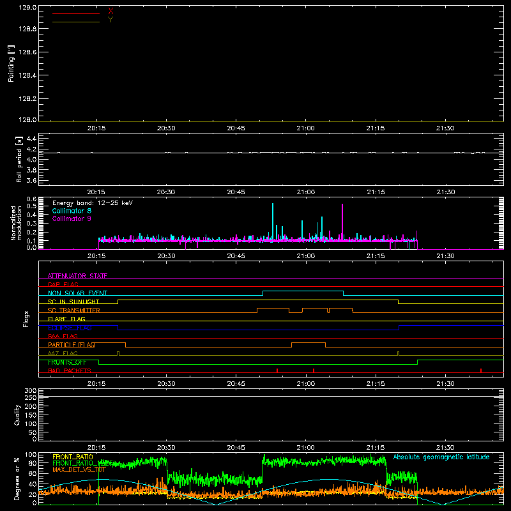This screenshot has width=511, height=511.
Task: Click the 300 tick on Quality axis
Action: pyautogui.click(x=31, y=391)
